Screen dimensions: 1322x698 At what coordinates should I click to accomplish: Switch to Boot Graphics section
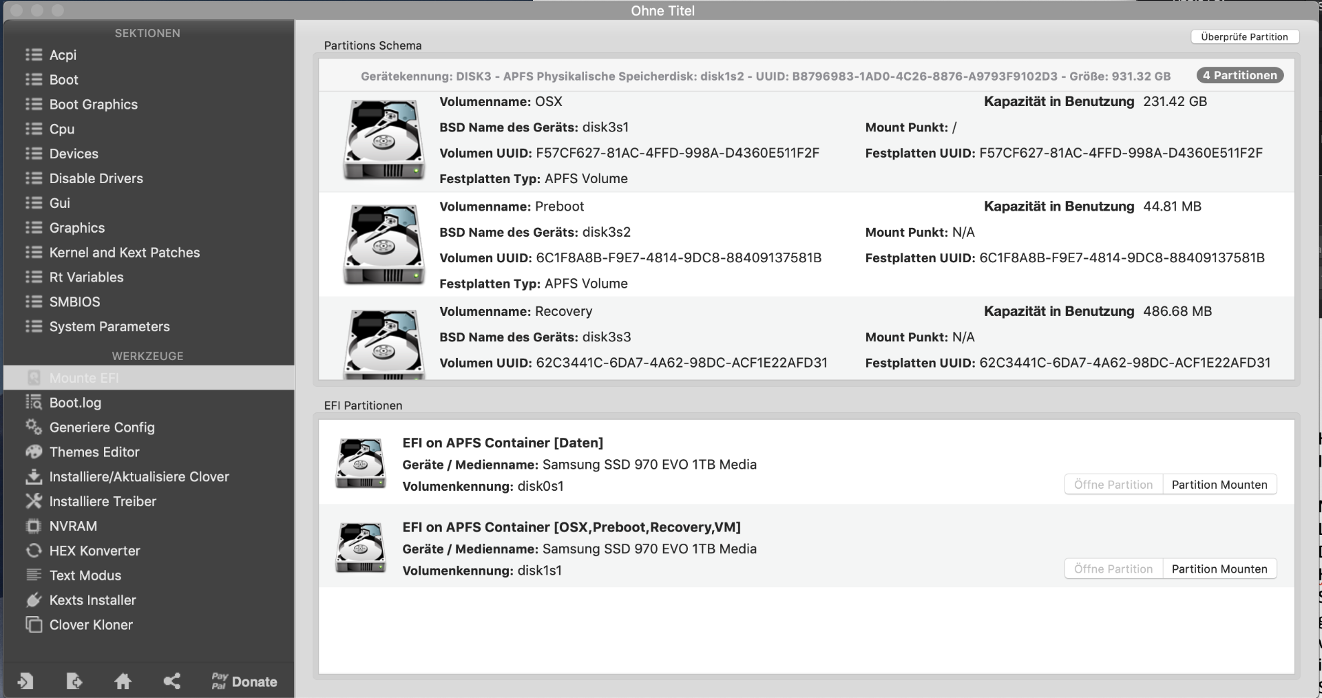pos(93,105)
